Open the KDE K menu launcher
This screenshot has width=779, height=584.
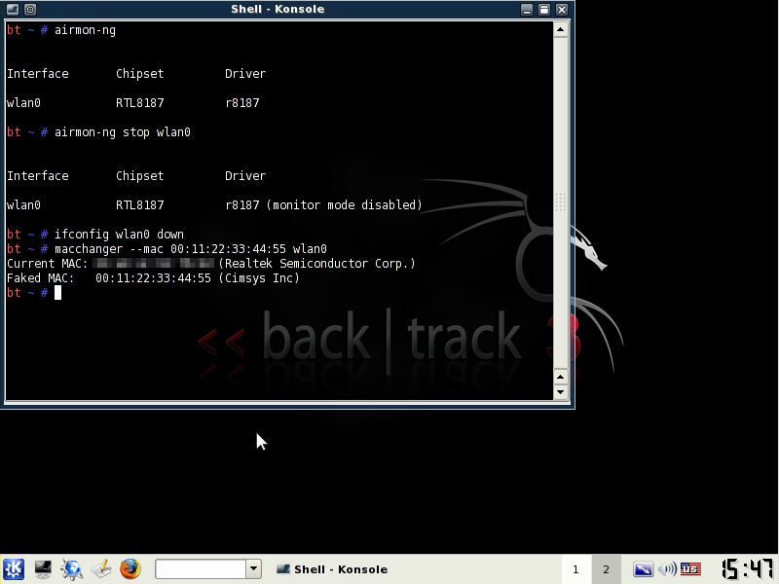coord(14,569)
